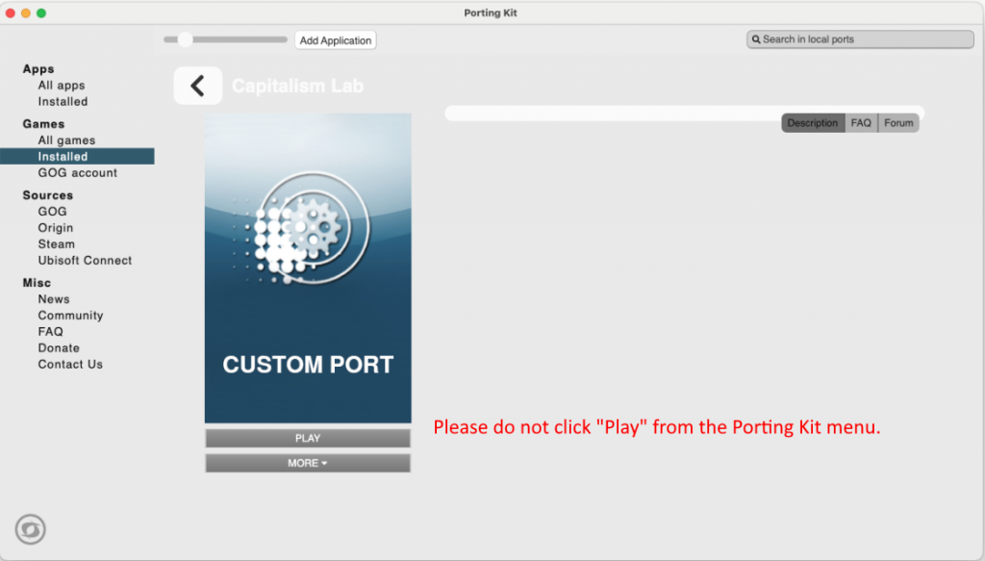Click the Add Application button
The width and height of the screenshot is (985, 561).
point(335,39)
